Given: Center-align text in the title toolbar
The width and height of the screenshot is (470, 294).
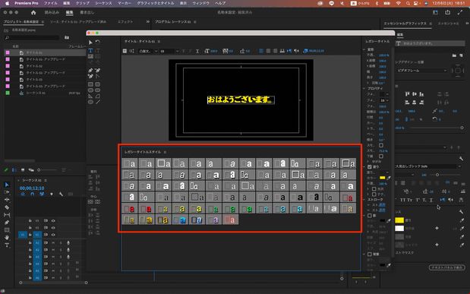Looking at the screenshot, I should (268, 51).
